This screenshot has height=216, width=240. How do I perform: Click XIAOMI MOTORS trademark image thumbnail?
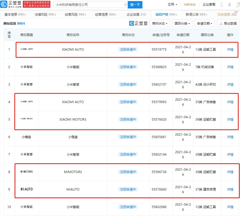pos(27,119)
